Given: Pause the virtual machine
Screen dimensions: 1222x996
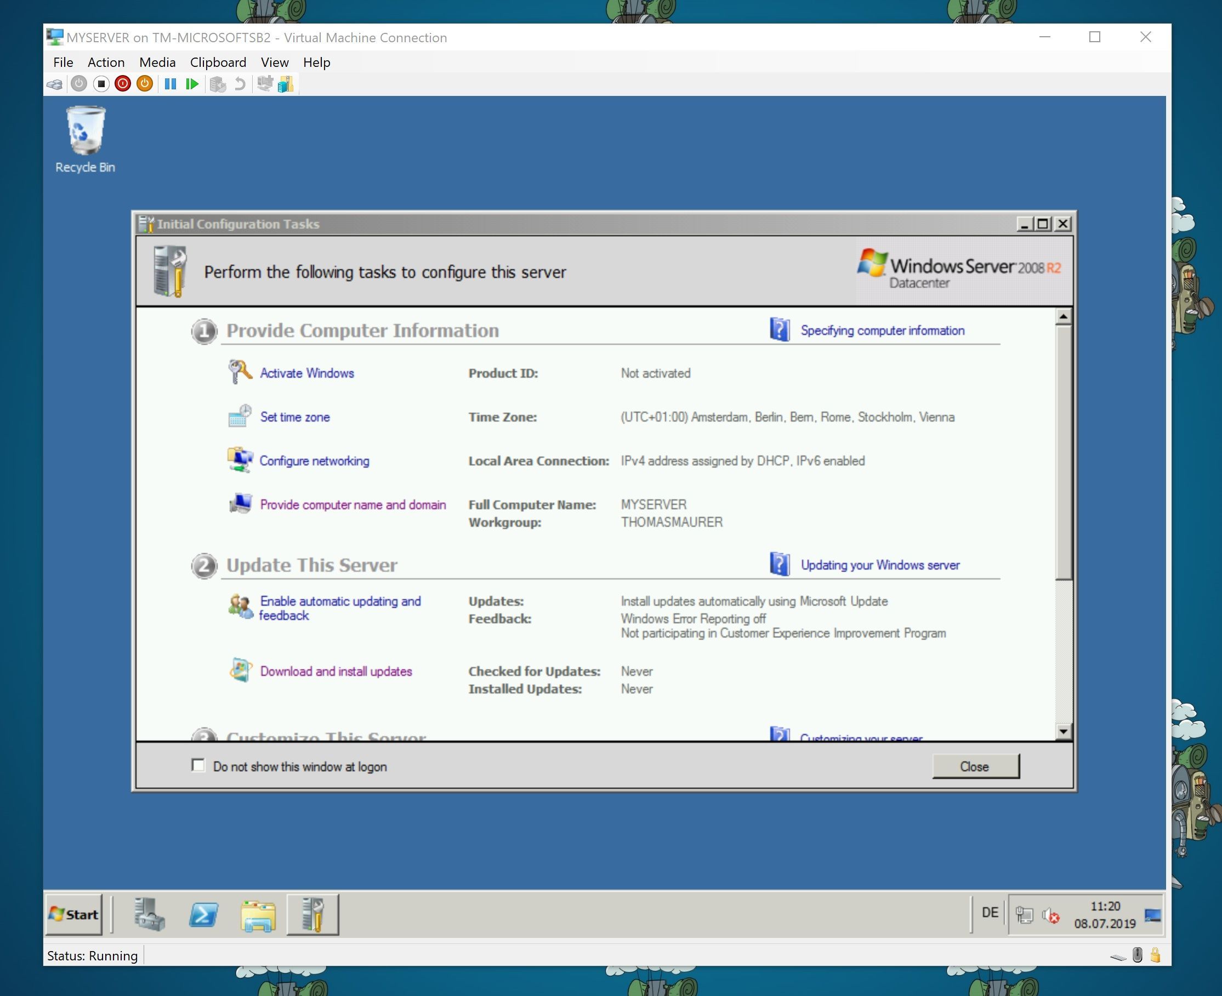Looking at the screenshot, I should click(x=170, y=84).
